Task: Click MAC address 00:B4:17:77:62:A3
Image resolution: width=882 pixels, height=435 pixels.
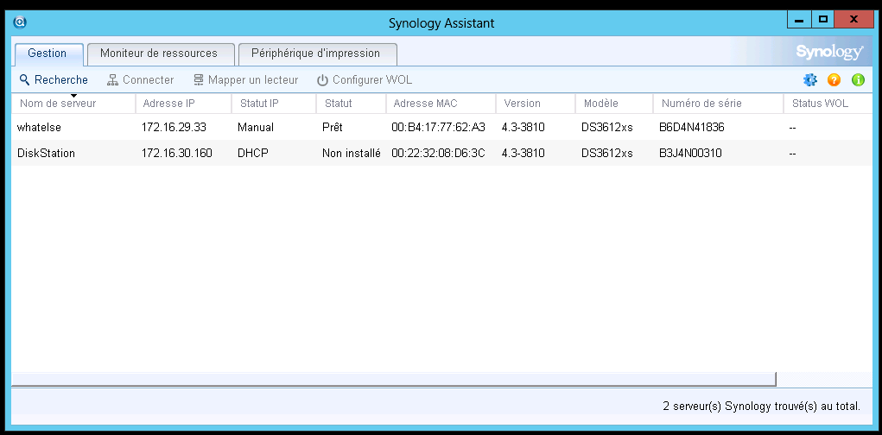Action: 438,128
